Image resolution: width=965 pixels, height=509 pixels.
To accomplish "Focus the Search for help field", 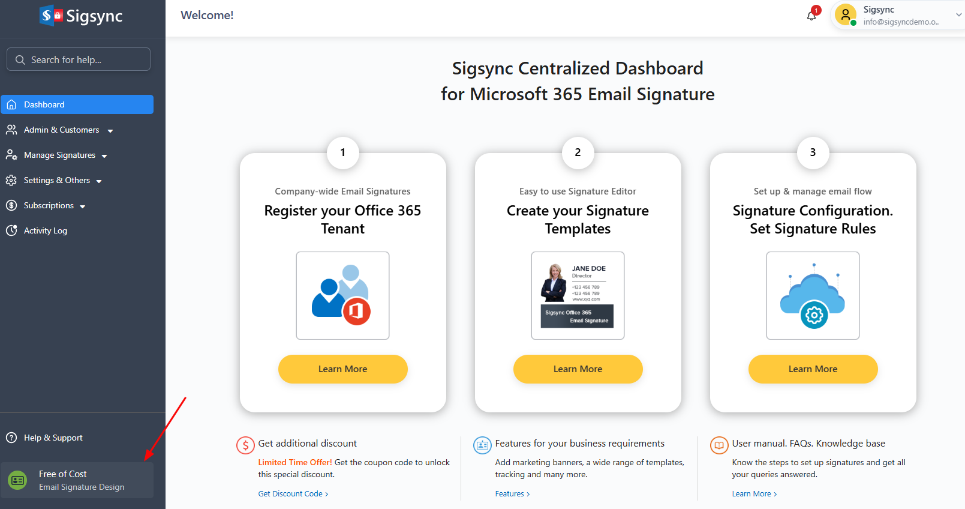I will click(x=79, y=59).
